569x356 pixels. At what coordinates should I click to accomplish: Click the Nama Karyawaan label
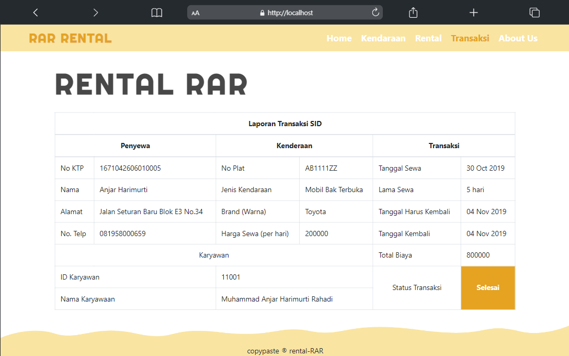87,299
